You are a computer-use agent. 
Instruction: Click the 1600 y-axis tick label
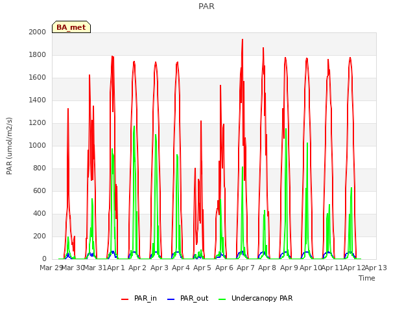click(38, 78)
